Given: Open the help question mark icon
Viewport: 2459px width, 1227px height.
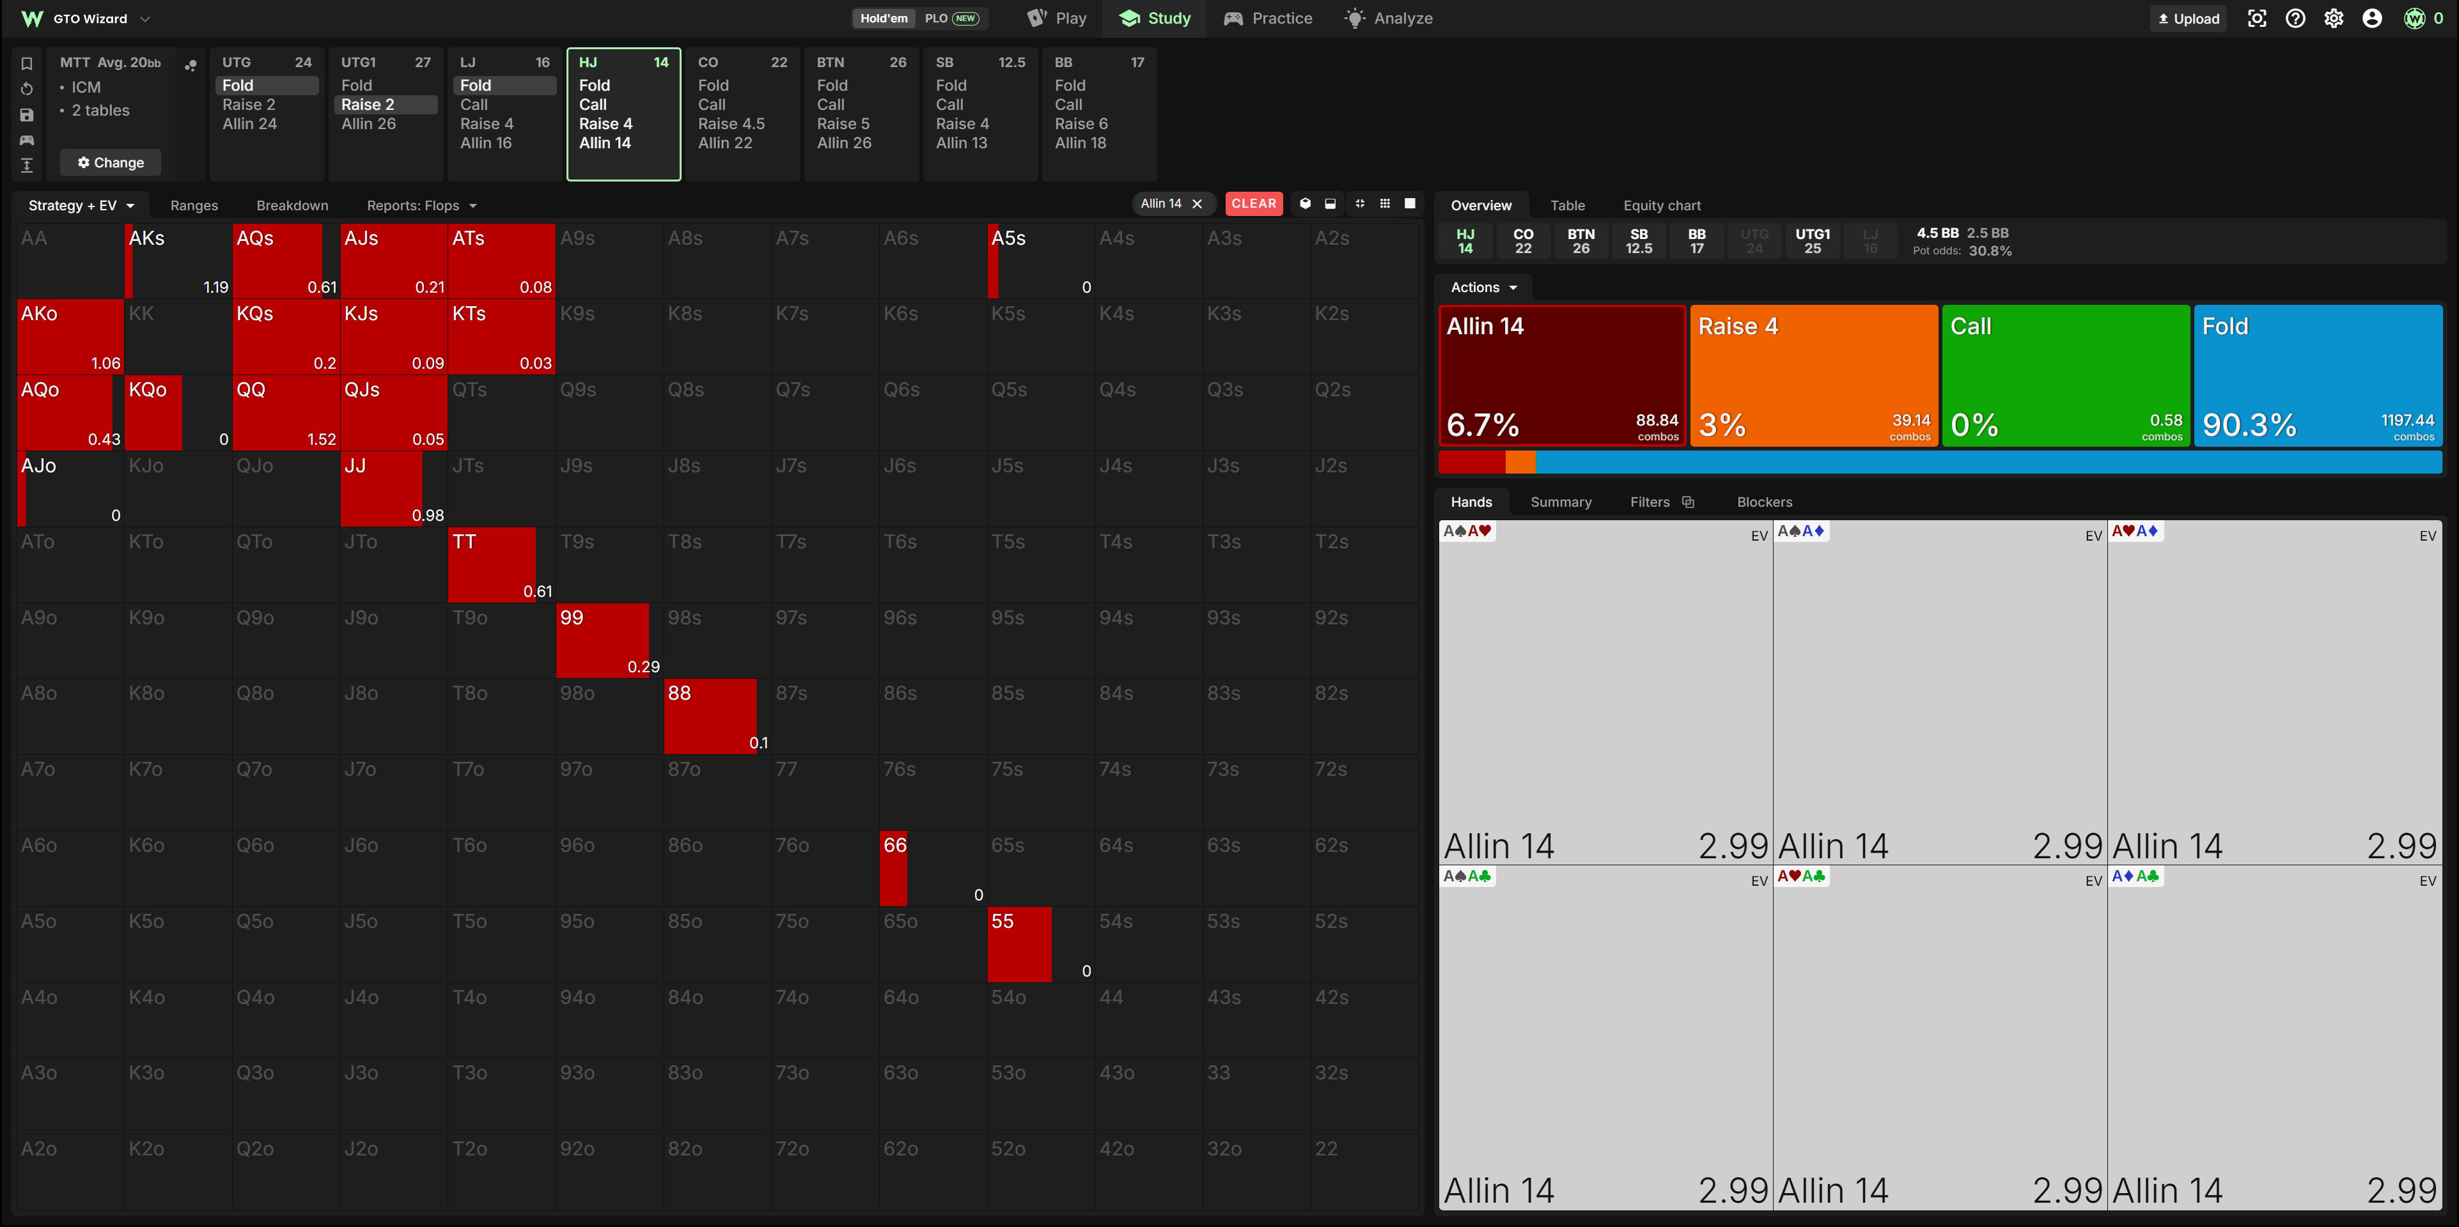Looking at the screenshot, I should pyautogui.click(x=2295, y=18).
